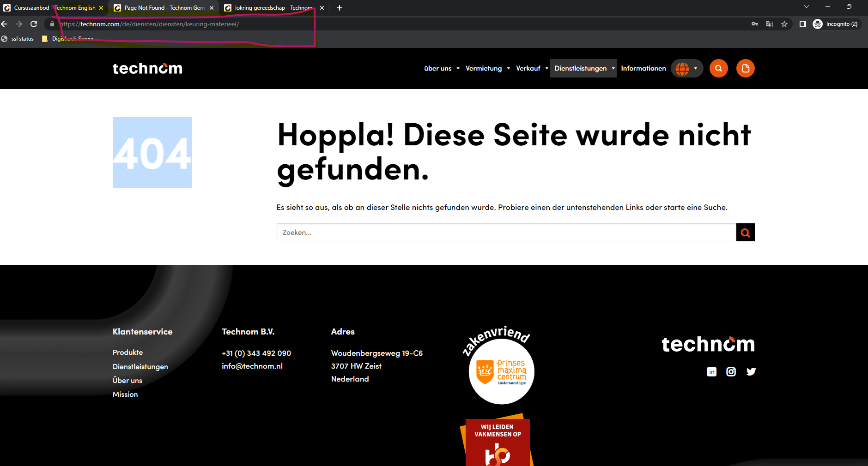Click the orange search icon in header
The width and height of the screenshot is (868, 466).
(x=718, y=68)
